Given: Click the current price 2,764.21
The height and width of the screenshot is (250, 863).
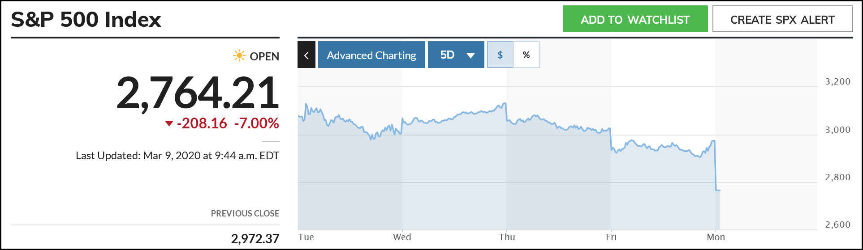Looking at the screenshot, I should [x=198, y=93].
